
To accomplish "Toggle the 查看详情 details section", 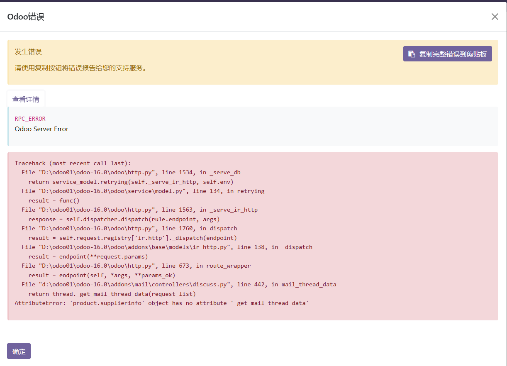I will pyautogui.click(x=26, y=99).
